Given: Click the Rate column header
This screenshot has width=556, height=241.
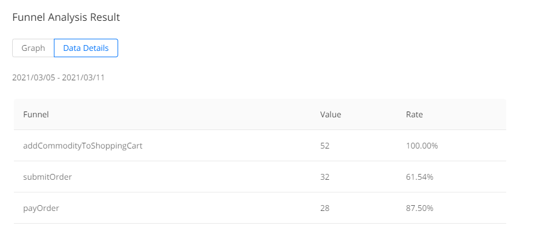Looking at the screenshot, I should click(x=415, y=114).
